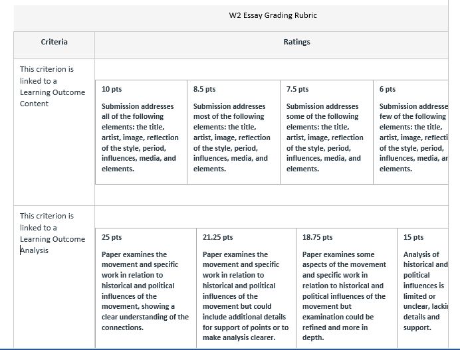The image size is (460, 350).
Task: Click the 6 pts rating heading
Action: pyautogui.click(x=387, y=89)
